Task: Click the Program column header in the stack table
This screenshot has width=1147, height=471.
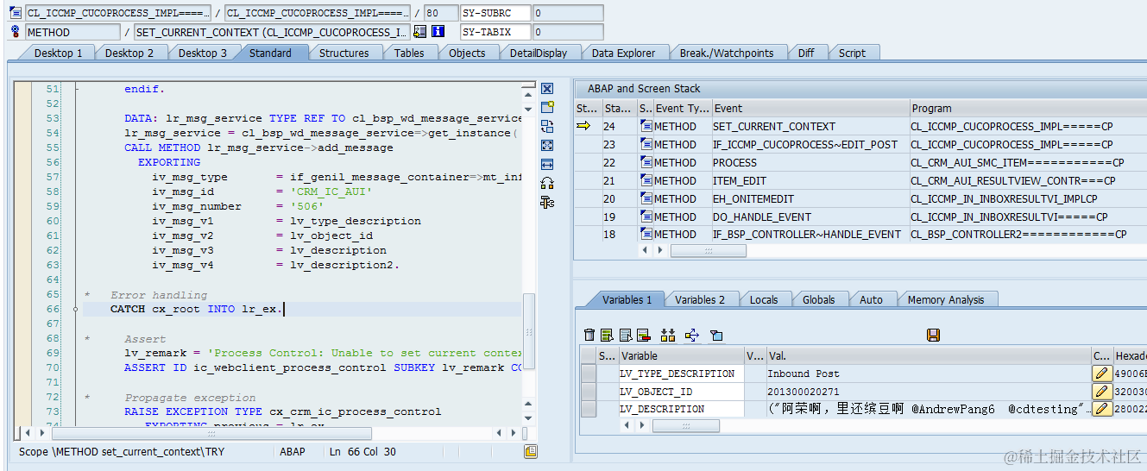Action: [x=1028, y=108]
